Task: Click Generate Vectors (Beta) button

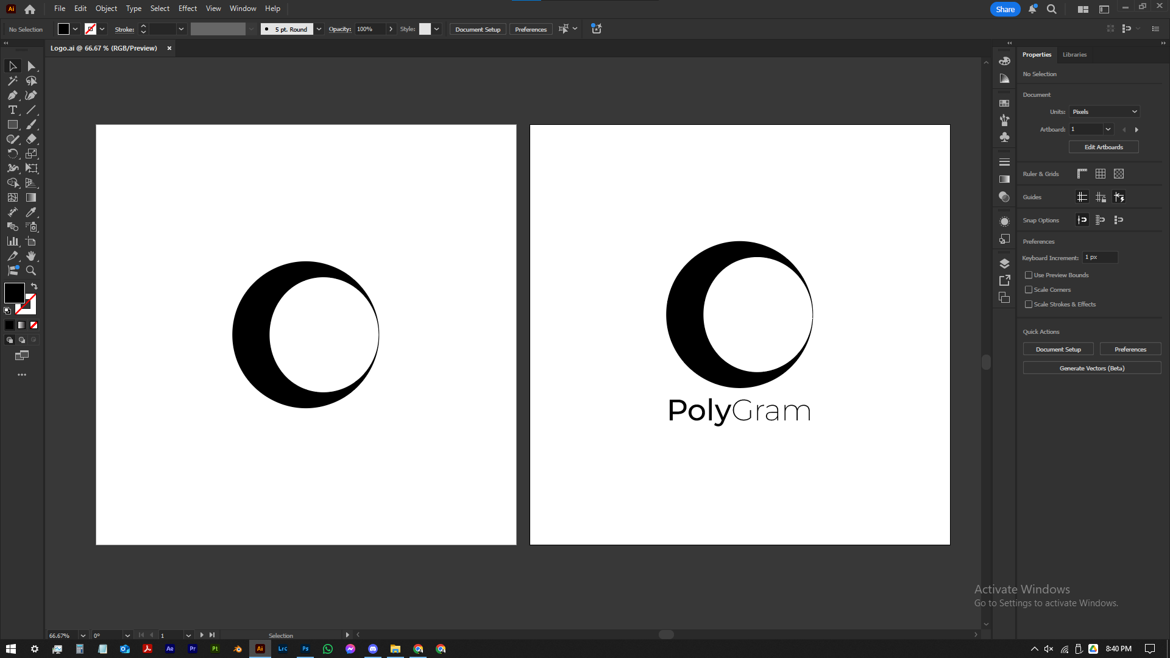Action: (x=1092, y=368)
